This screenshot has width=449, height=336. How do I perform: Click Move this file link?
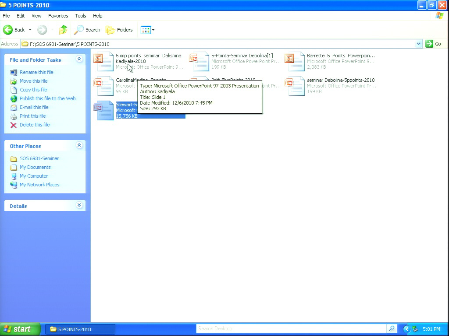pyautogui.click(x=33, y=81)
